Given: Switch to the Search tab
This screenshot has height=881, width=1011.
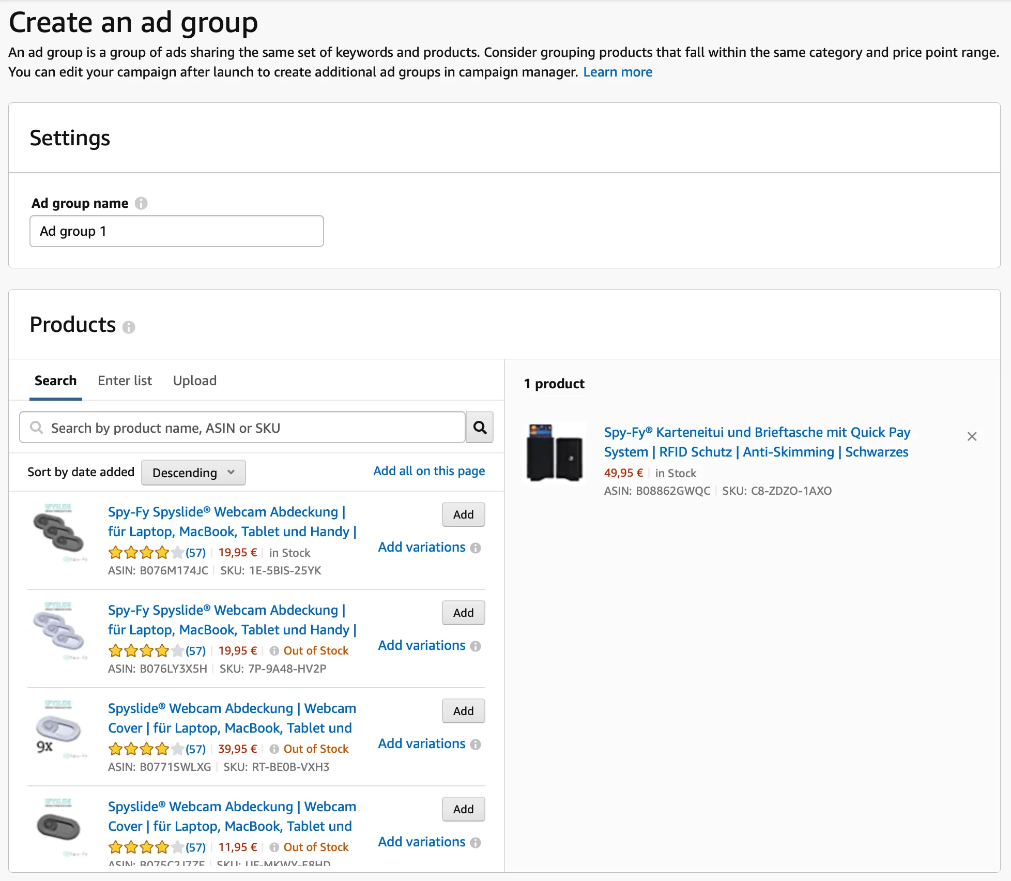Looking at the screenshot, I should (56, 381).
